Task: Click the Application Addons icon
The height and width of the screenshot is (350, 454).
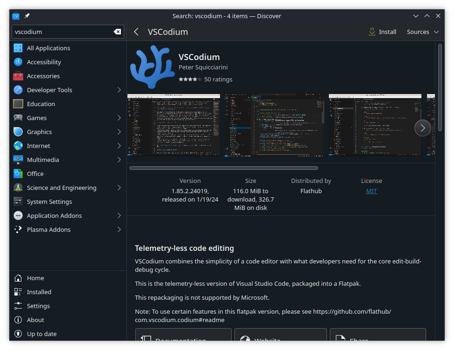Action: 18,215
